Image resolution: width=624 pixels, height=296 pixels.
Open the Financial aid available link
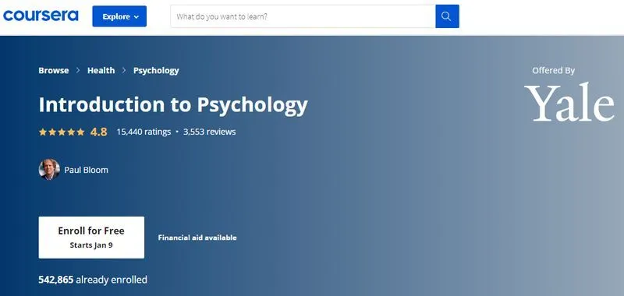coord(197,238)
